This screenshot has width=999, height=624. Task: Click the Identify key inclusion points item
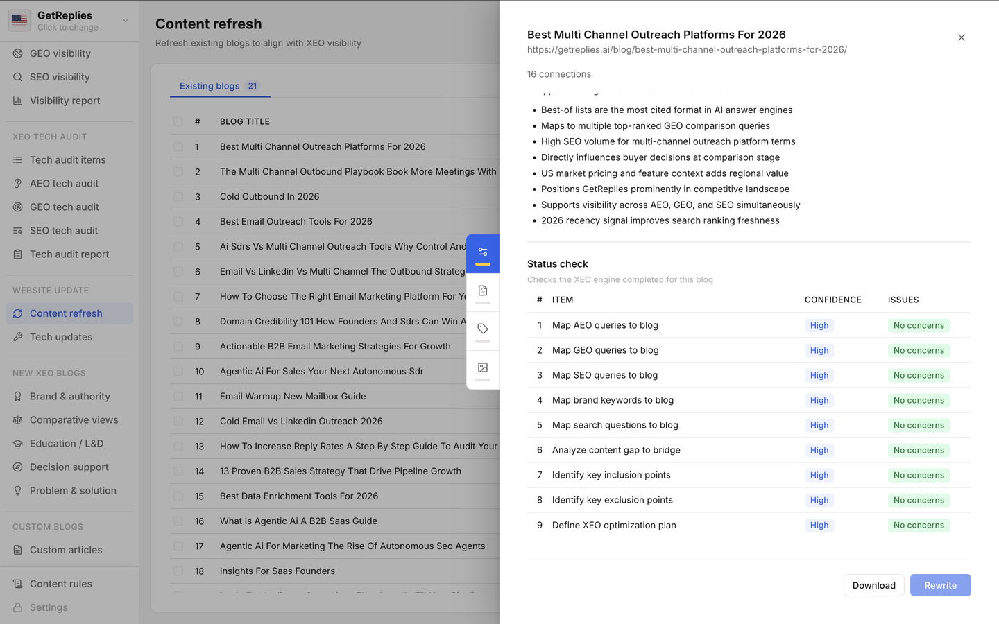coord(611,475)
